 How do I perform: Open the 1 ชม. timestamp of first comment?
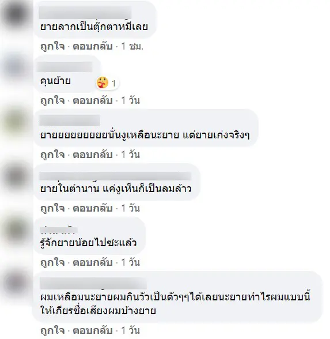(x=132, y=47)
